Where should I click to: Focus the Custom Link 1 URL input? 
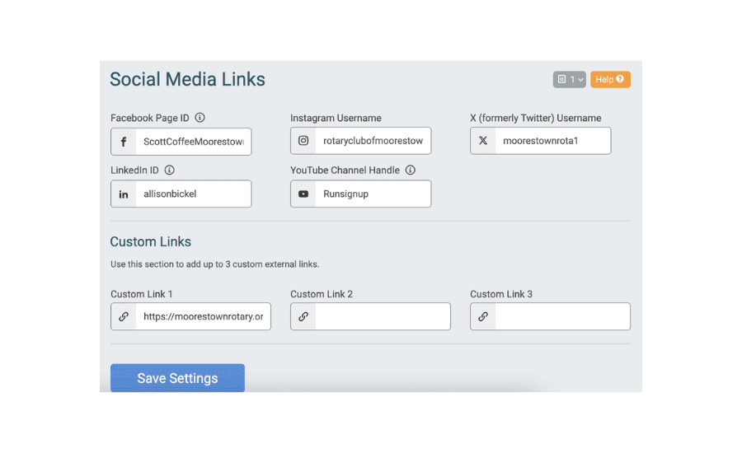203,316
